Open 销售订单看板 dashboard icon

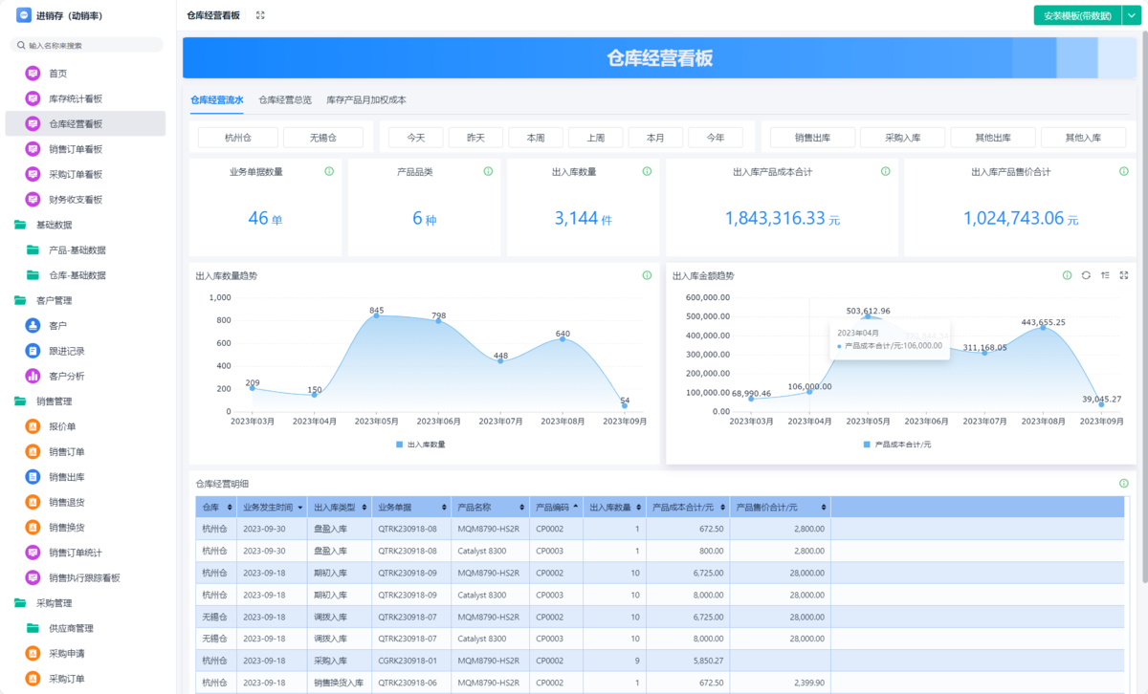point(33,149)
